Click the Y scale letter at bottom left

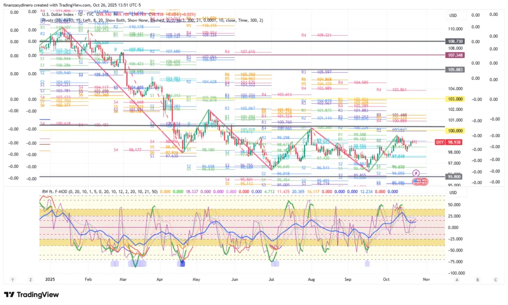pyautogui.click(x=12, y=280)
